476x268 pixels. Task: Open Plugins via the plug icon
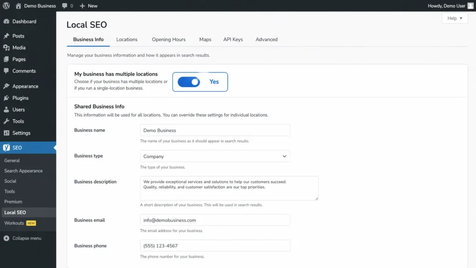[7, 98]
